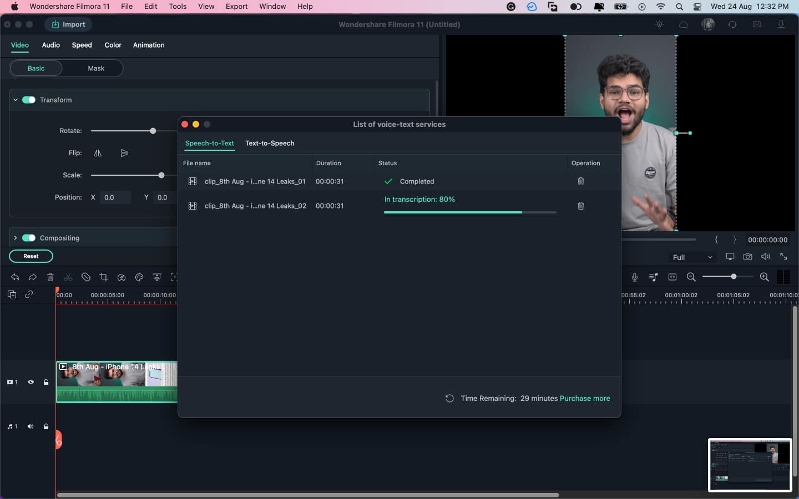Switch to the Mask option

point(96,68)
